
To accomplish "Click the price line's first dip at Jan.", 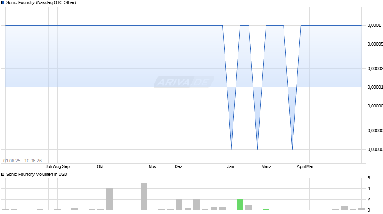I will click(231, 149).
